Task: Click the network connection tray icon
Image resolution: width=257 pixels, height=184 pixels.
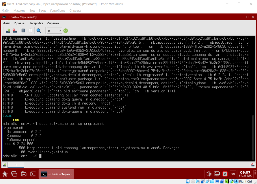Action: coord(216,174)
